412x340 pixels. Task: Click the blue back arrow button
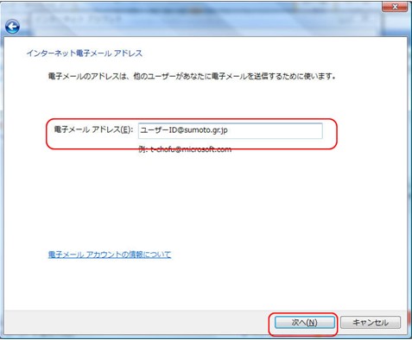12,27
